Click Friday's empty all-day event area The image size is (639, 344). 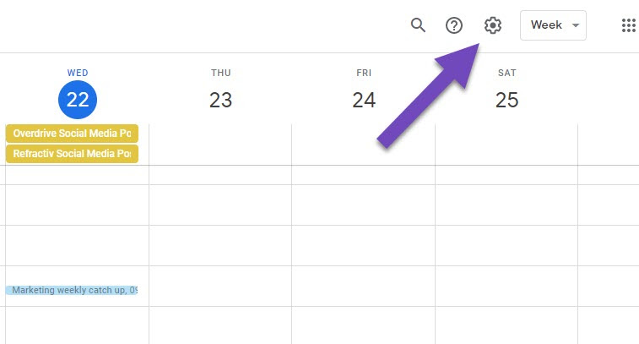364,144
